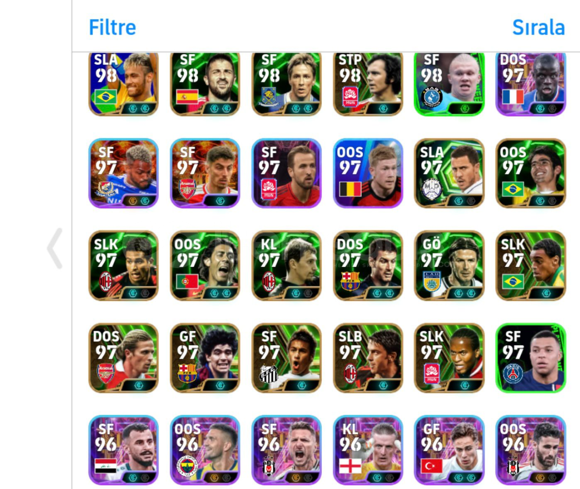The width and height of the screenshot is (580, 489).
Task: Select the KL 97 goalkeeper card with Milan badge
Action: (x=287, y=266)
